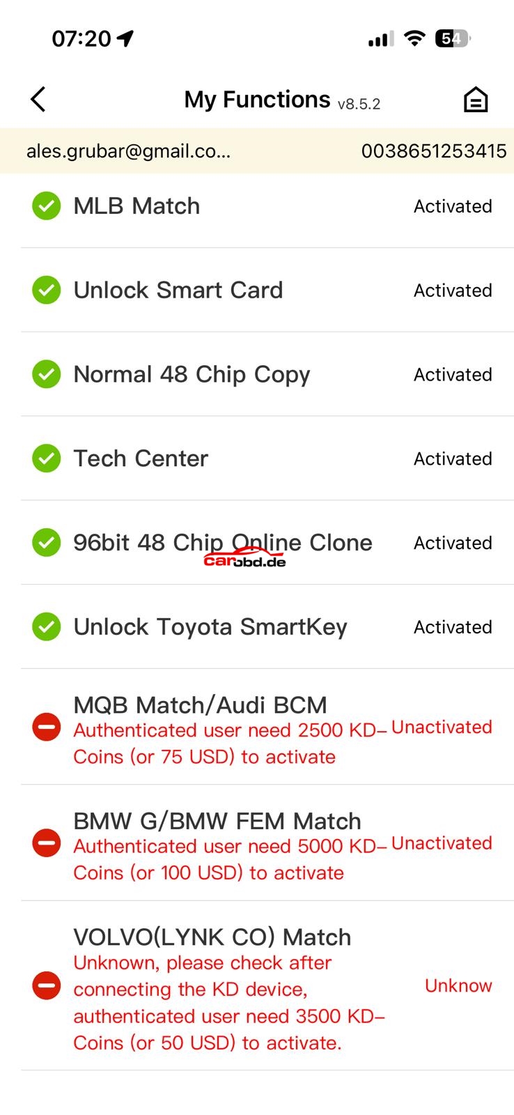Tap the back arrow icon

(38, 100)
